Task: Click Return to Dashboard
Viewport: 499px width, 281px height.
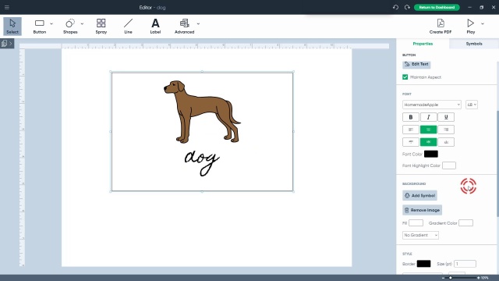Action: click(x=437, y=7)
